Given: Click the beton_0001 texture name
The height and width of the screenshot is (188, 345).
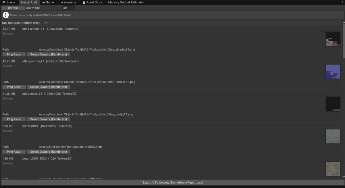Looking at the screenshot, I should tap(30, 158).
